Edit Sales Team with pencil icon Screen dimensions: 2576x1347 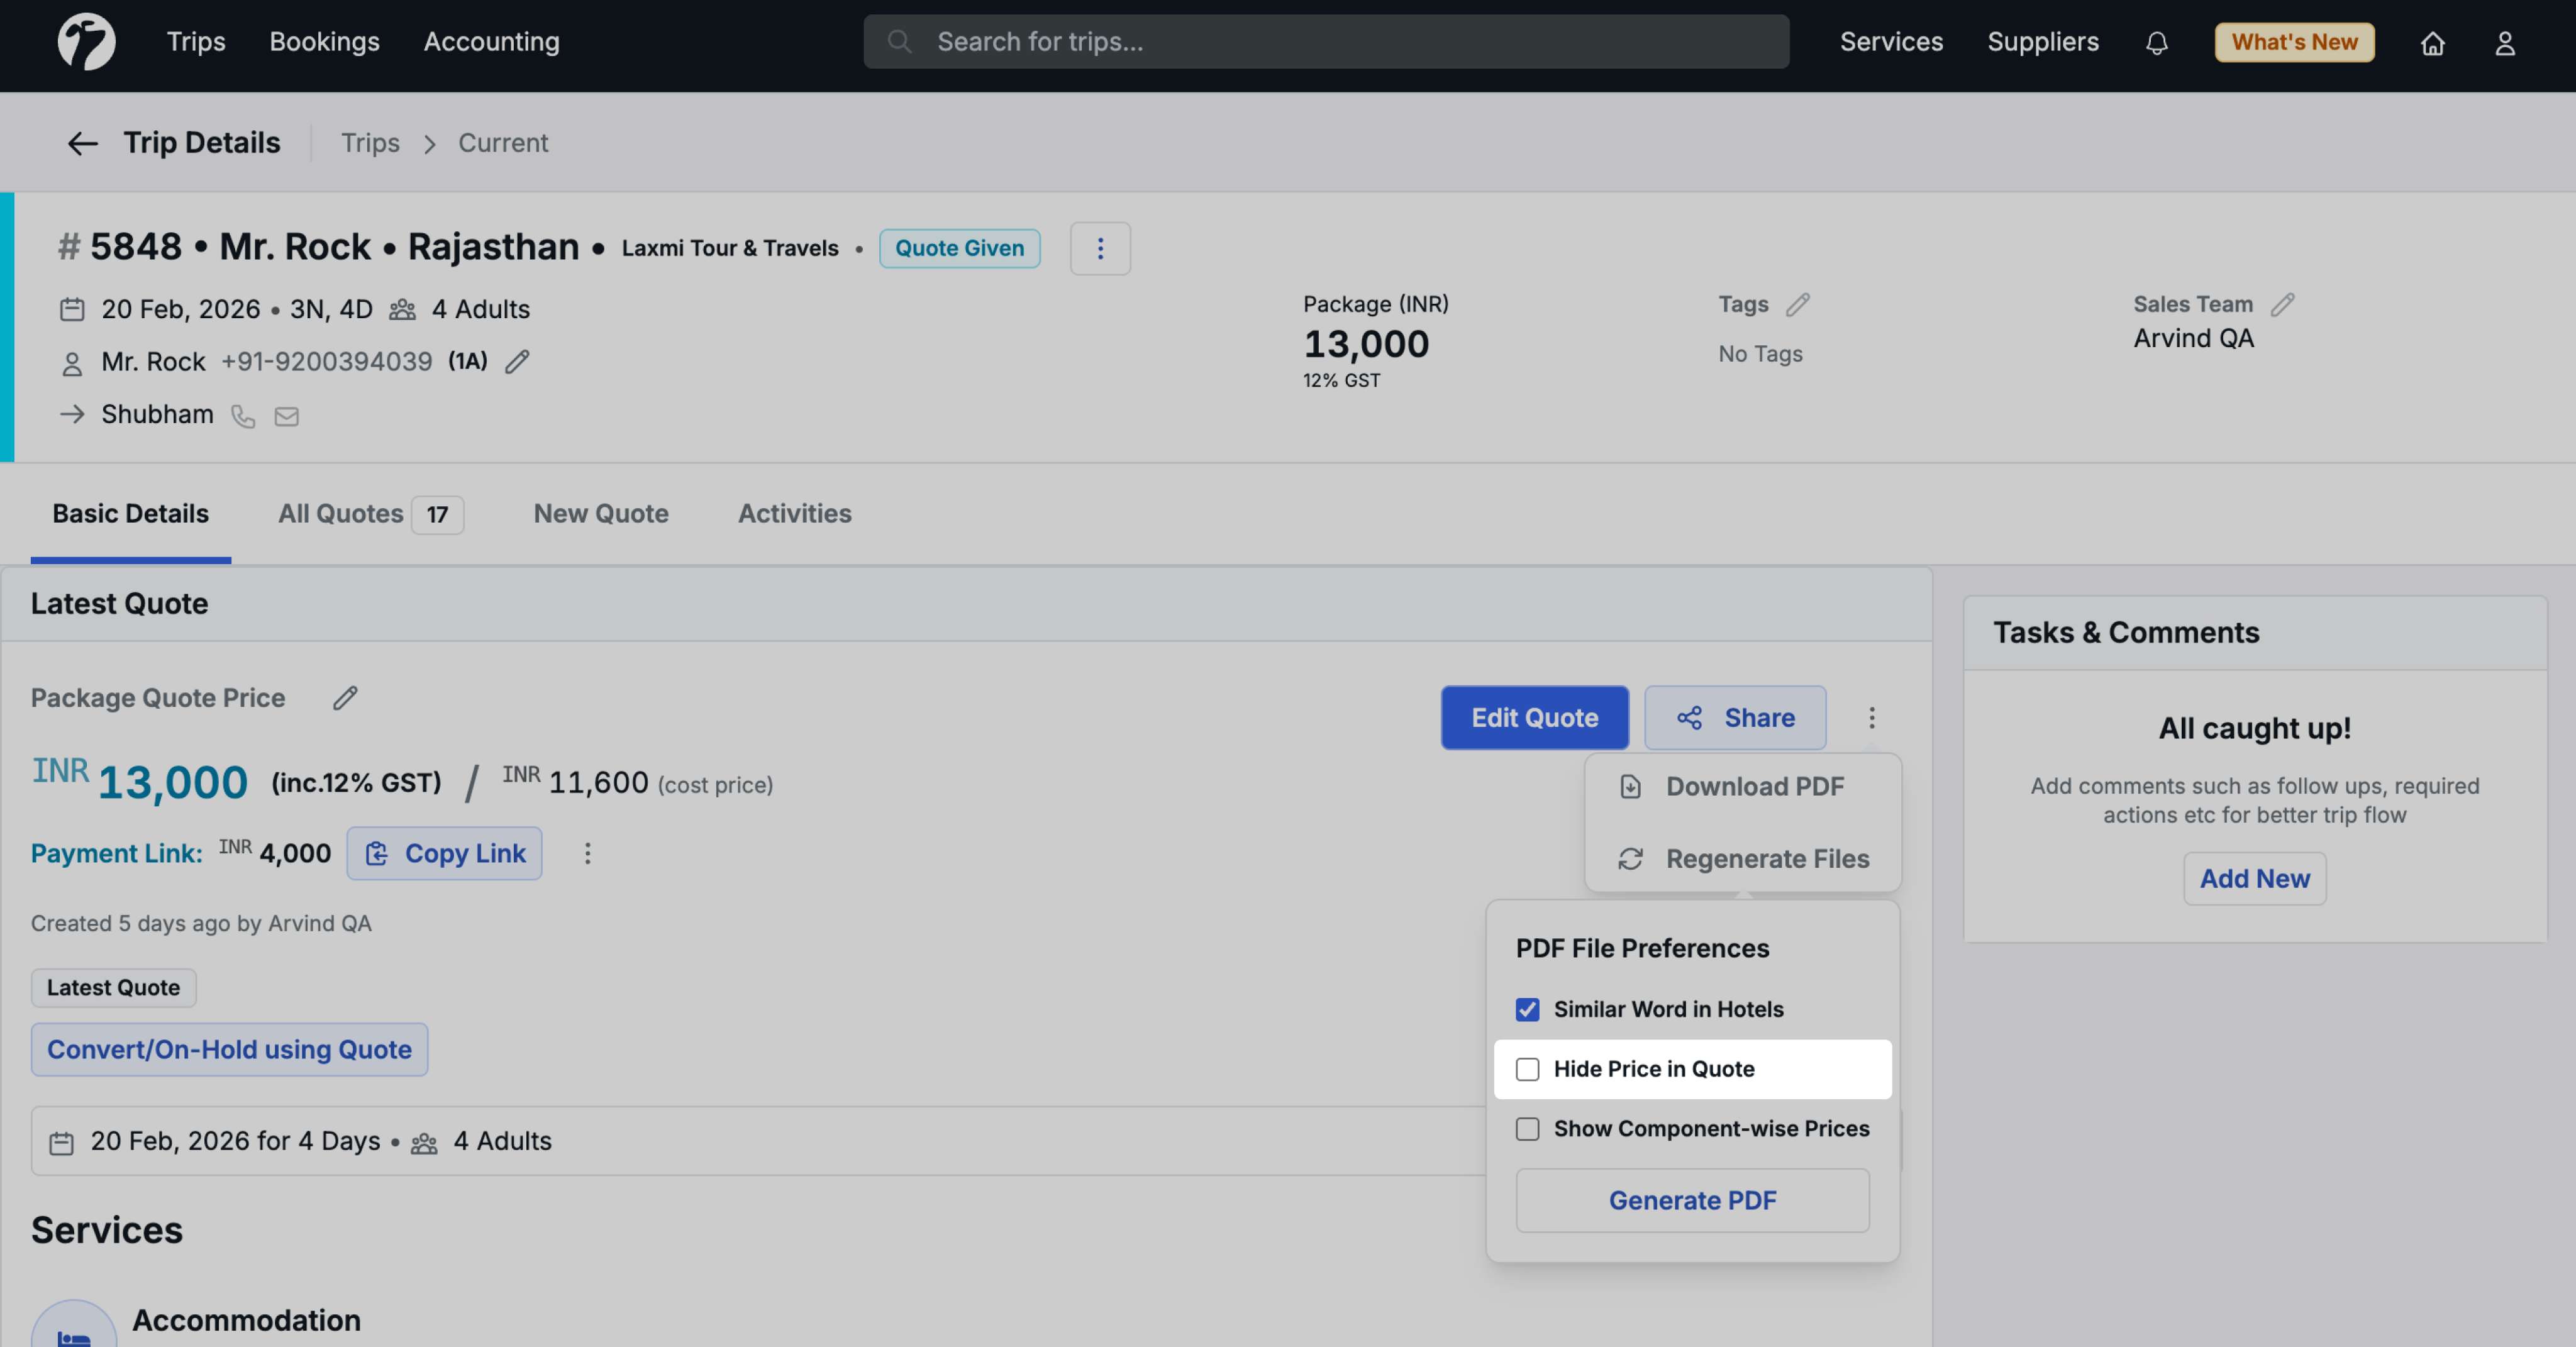coord(2282,304)
